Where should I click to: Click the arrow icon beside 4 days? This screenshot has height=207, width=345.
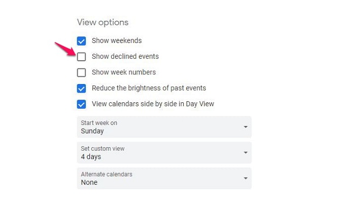pyautogui.click(x=246, y=152)
